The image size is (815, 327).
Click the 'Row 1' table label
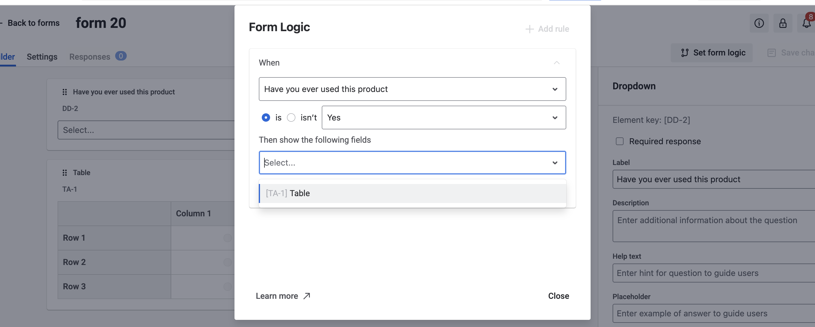coord(74,238)
